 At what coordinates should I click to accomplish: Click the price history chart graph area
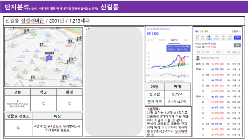(168, 67)
